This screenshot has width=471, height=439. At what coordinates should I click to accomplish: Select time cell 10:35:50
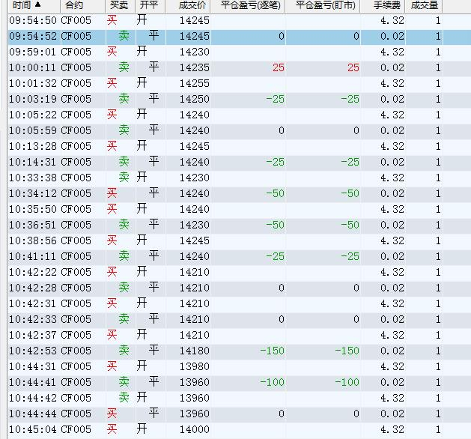point(33,210)
